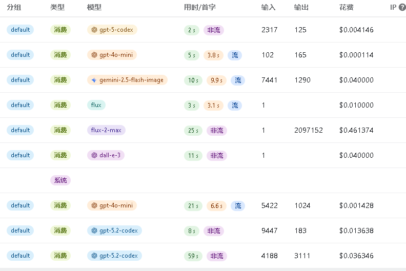
Task: Click the 3.8 s first-token tag
Action: tap(213, 55)
